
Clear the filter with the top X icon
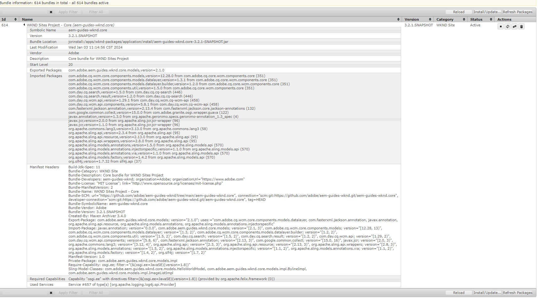pos(51,12)
